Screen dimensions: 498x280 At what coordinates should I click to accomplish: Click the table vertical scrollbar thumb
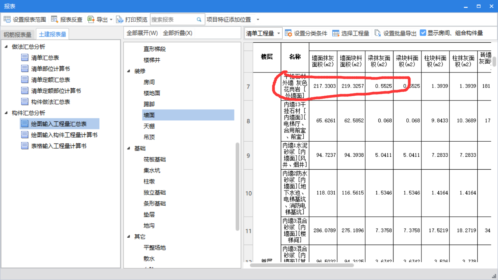(x=494, y=61)
